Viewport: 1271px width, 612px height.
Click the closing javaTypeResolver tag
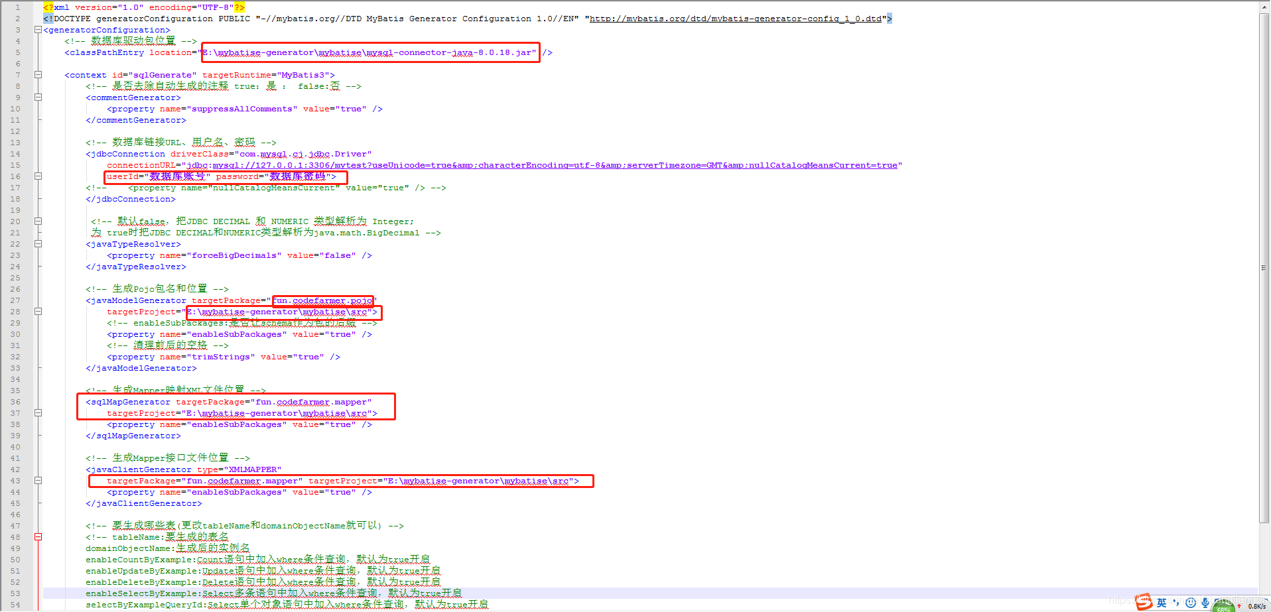click(x=136, y=267)
